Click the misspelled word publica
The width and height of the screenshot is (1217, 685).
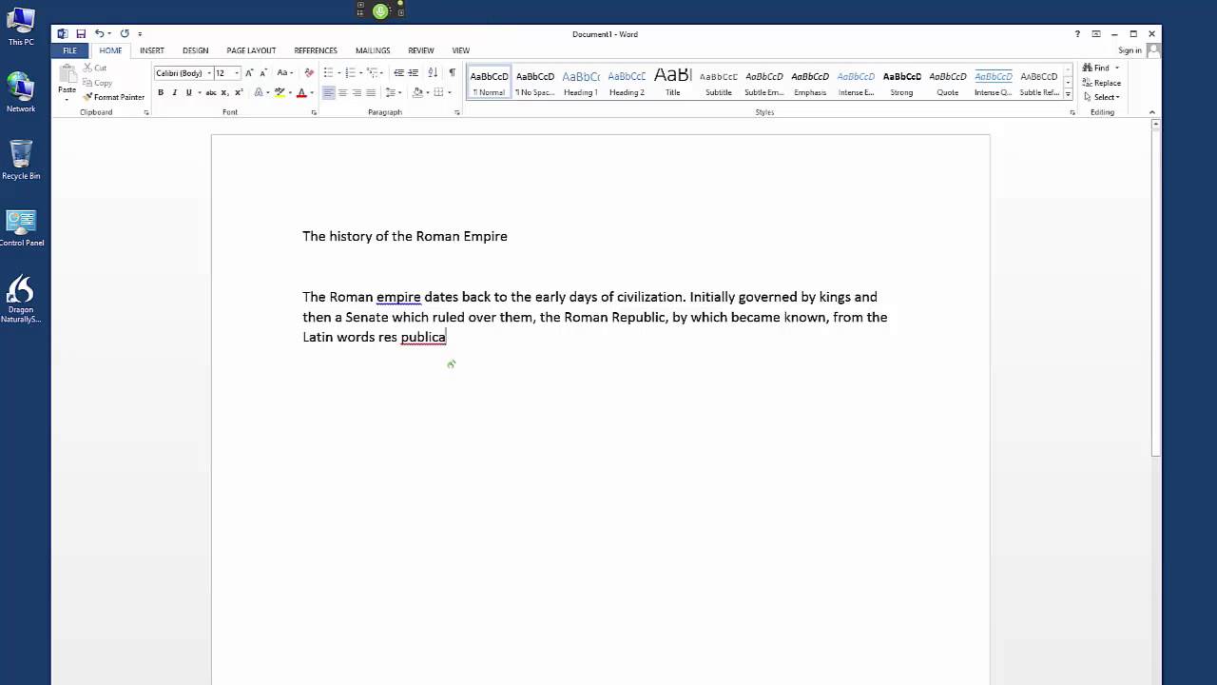point(423,337)
